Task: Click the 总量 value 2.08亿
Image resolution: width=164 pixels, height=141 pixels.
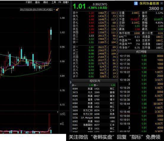Action: [136, 13]
